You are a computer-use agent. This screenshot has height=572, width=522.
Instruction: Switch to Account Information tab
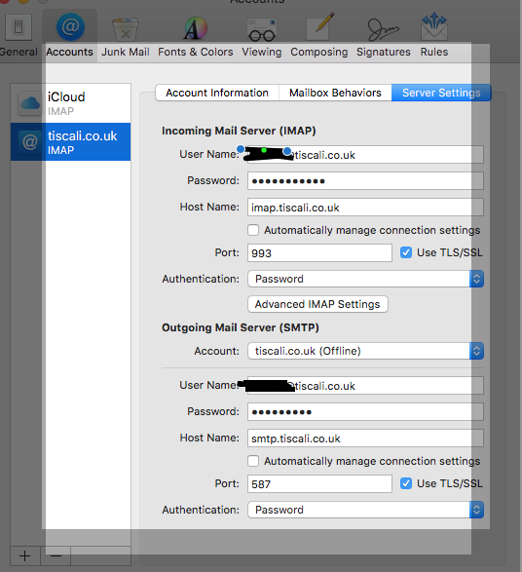coord(217,93)
